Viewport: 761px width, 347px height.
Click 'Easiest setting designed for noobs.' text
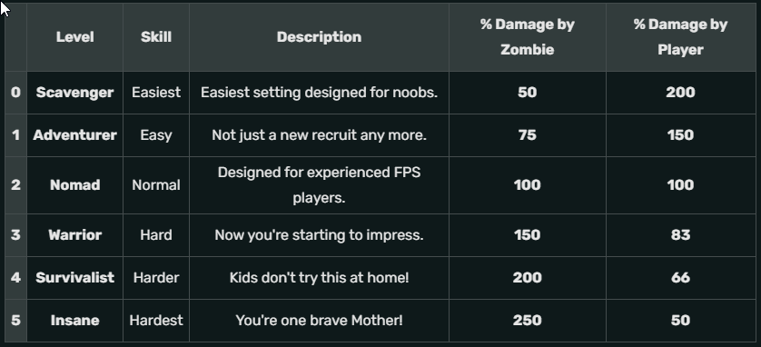click(x=319, y=93)
